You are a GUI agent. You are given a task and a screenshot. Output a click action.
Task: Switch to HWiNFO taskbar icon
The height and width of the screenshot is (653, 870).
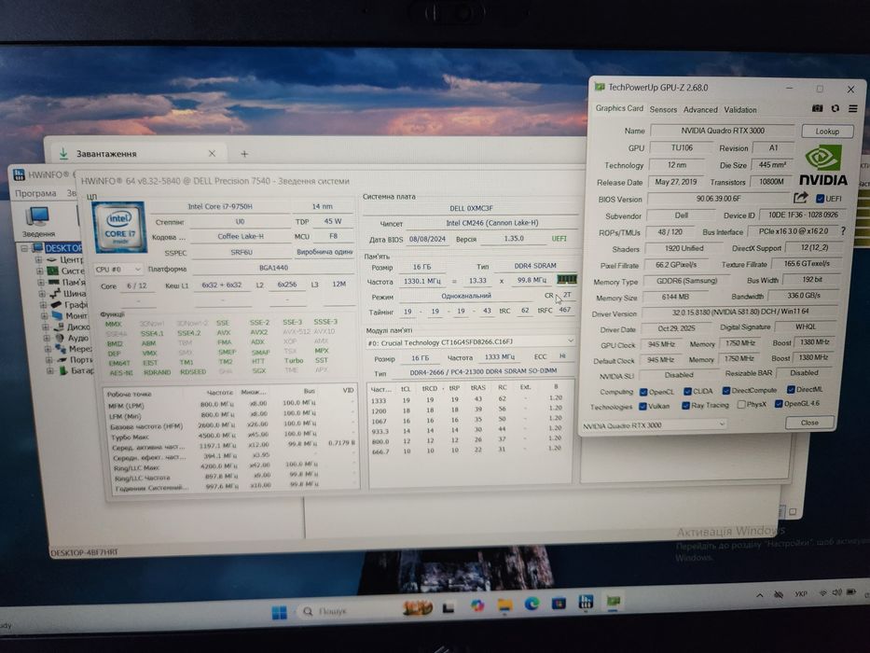pyautogui.click(x=586, y=602)
